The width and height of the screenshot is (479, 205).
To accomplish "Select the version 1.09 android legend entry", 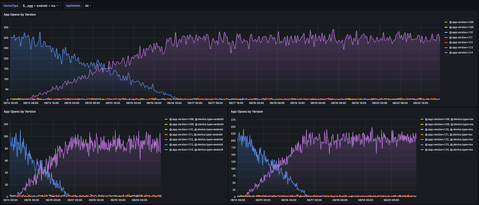I will (x=196, y=125).
